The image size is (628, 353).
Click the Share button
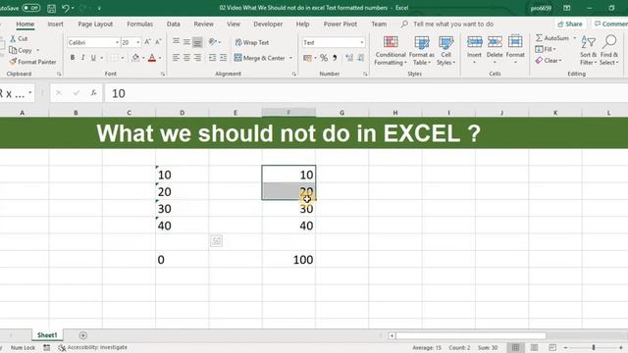coord(569,24)
